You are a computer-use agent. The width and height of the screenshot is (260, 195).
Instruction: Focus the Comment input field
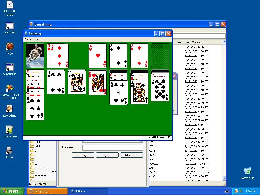[112, 148]
